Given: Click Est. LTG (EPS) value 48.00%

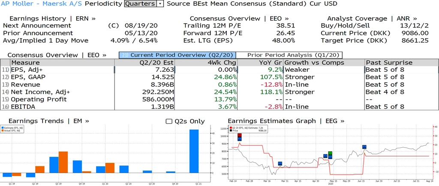Looking at the screenshot, I should [x=284, y=40].
